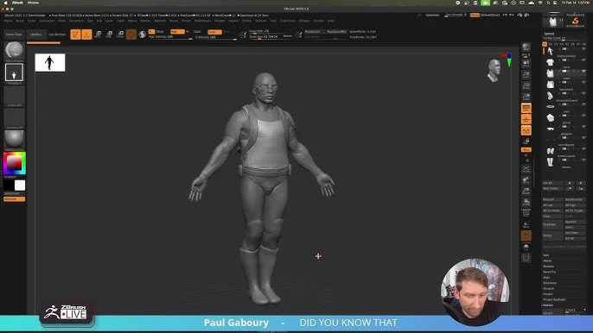Viewport: 593px width, 333px height.
Task: Click the Frame icon in right shelf
Action: pos(526,169)
